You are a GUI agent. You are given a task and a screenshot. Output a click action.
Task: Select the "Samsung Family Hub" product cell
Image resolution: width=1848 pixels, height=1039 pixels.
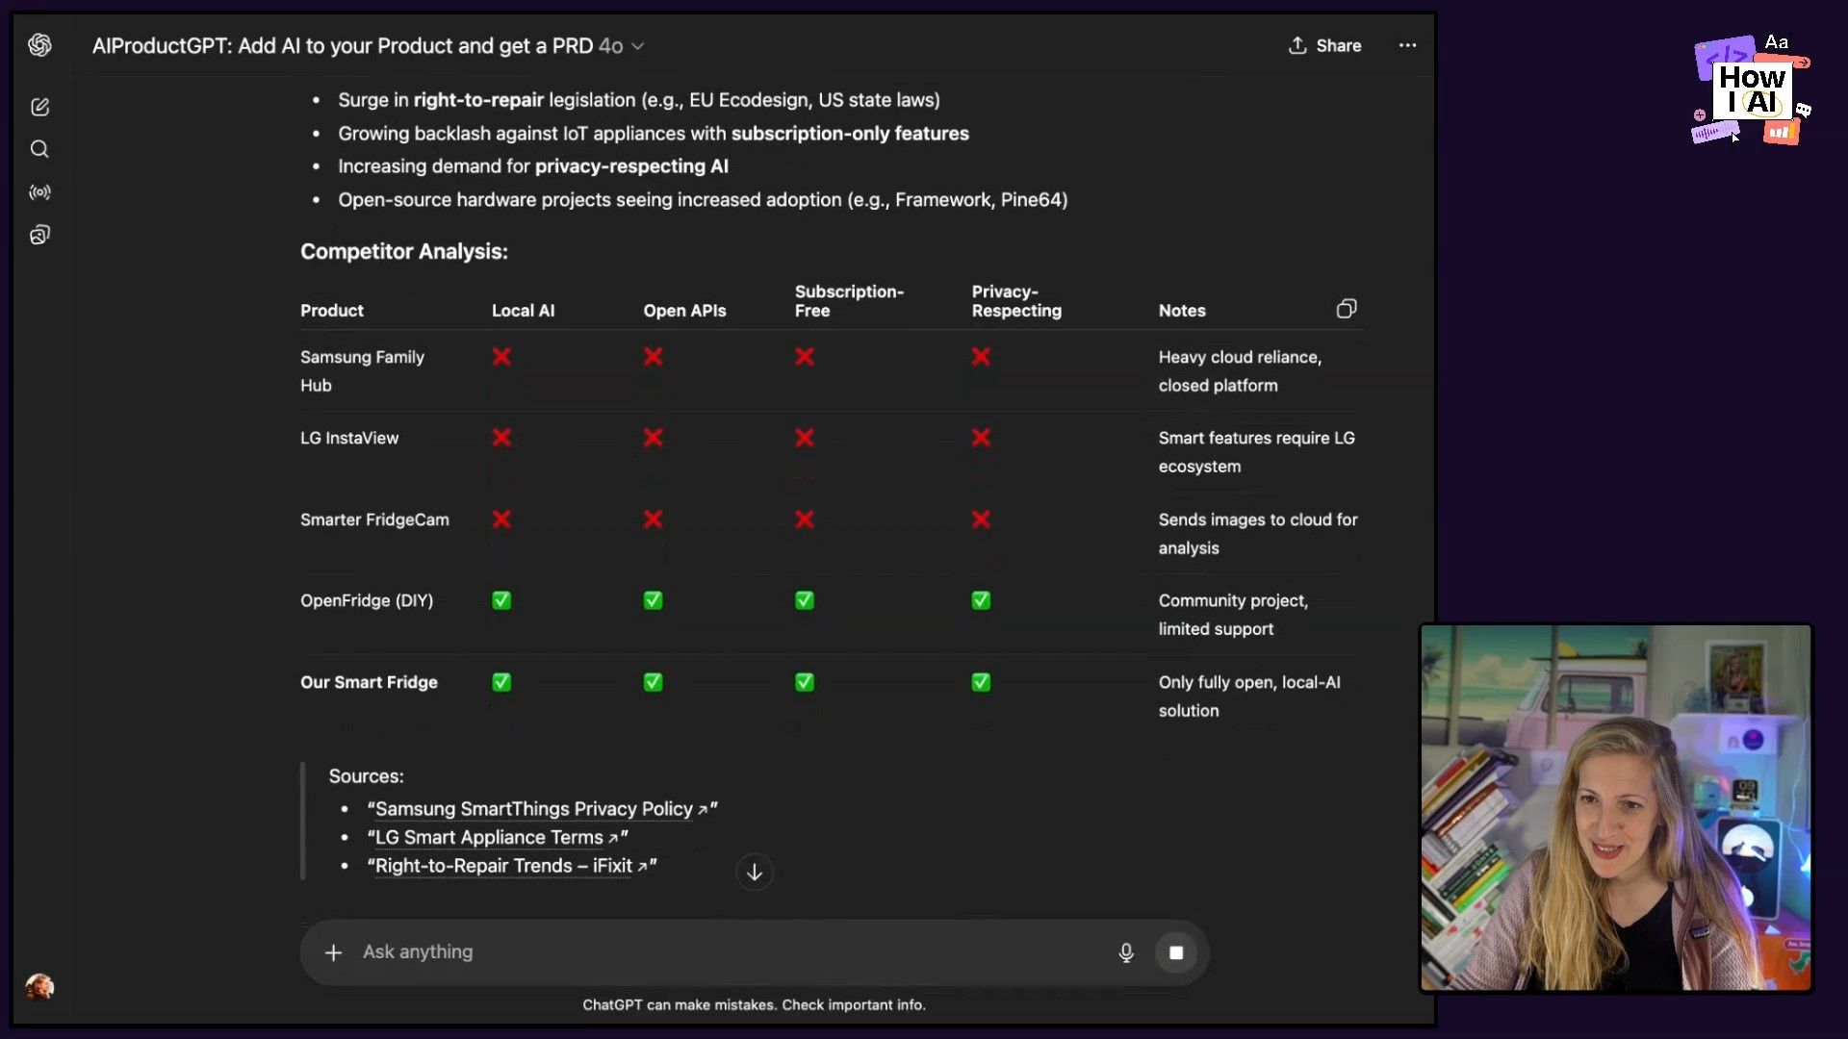click(x=362, y=371)
